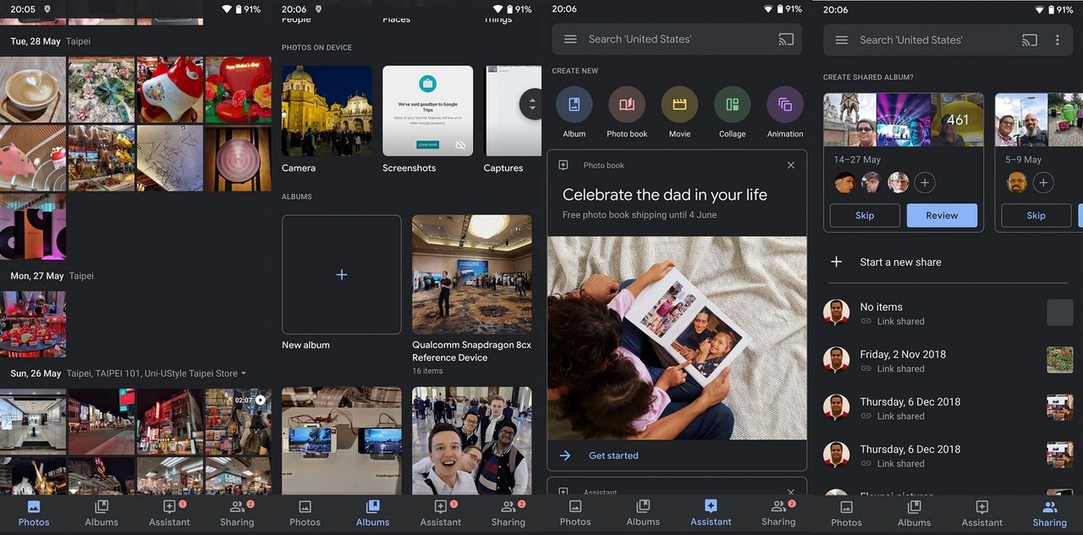Switch to the Albums tab
This screenshot has width=1083, height=535.
click(x=372, y=512)
